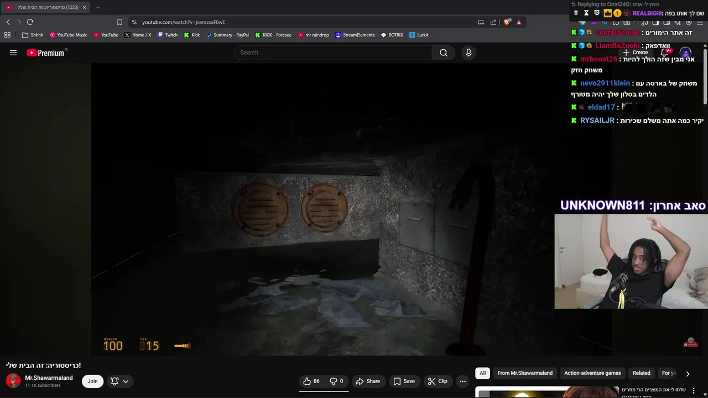Image resolution: width=708 pixels, height=398 pixels.
Task: Click username REALBIGIII in chat overlay
Action: pyautogui.click(x=647, y=13)
